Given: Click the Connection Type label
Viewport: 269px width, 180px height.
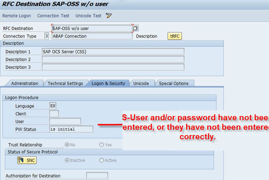Looking at the screenshot, I should pos(19,36).
